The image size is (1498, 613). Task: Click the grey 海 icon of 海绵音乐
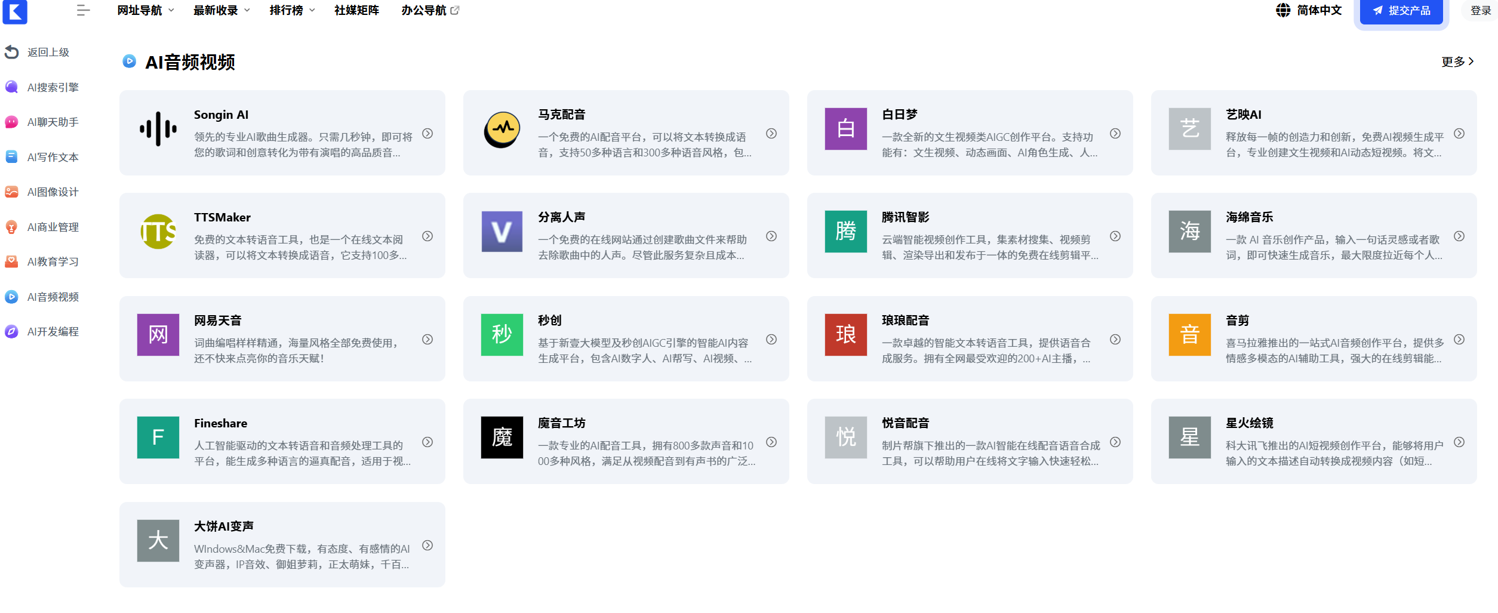[x=1190, y=232]
